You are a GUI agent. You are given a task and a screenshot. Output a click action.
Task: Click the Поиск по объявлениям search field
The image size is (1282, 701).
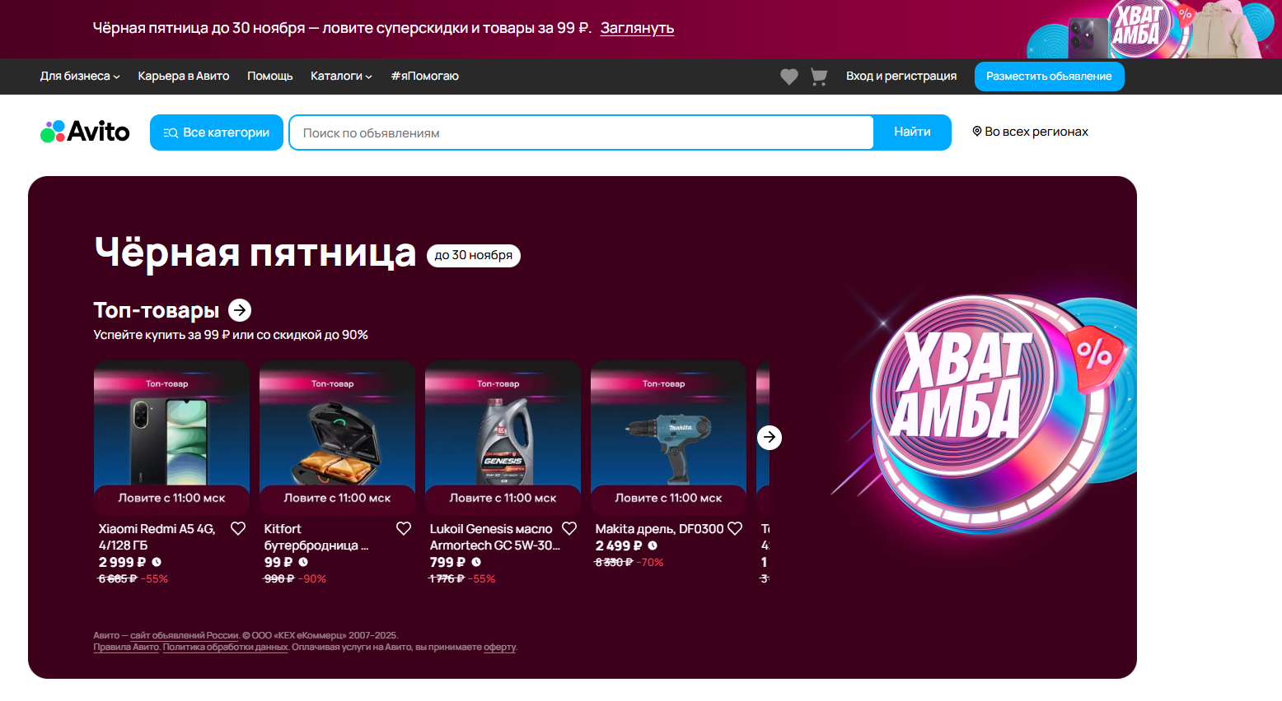[x=582, y=132]
